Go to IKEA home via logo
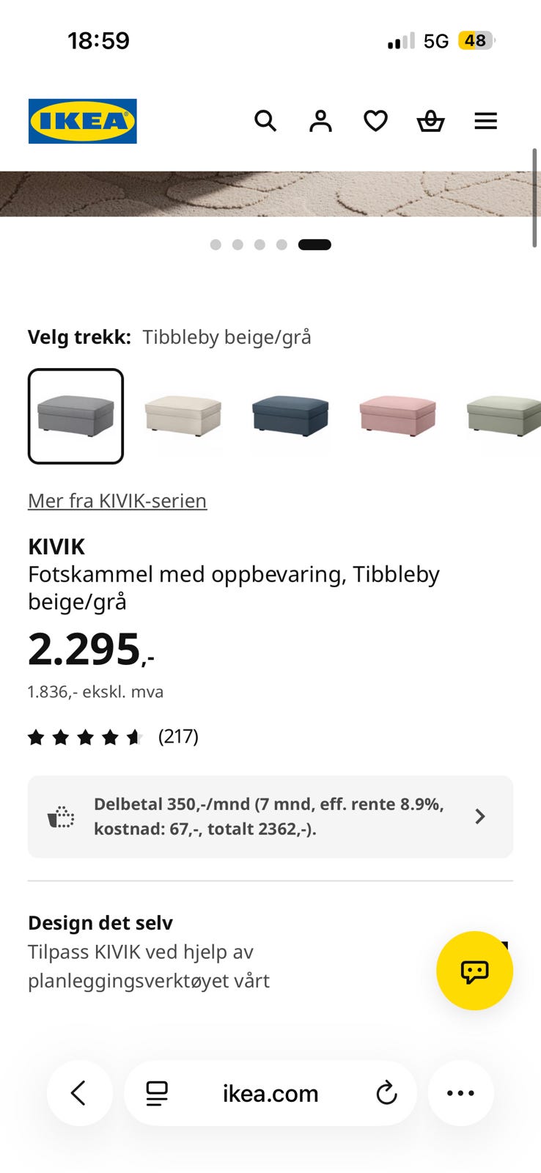 pyautogui.click(x=83, y=121)
